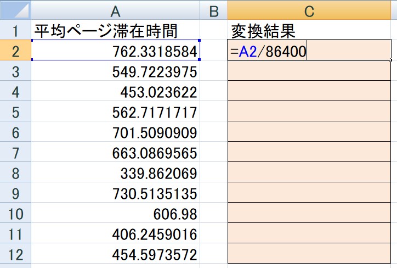Screen dimensions: 397x268
Task: Select cell containing 701.5090909
Action: point(115,133)
